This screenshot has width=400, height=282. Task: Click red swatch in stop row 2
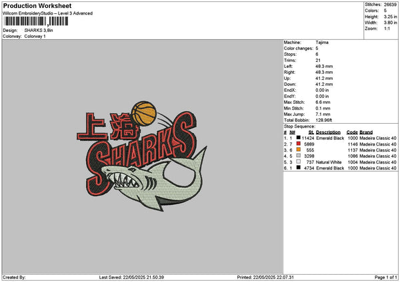click(x=298, y=144)
